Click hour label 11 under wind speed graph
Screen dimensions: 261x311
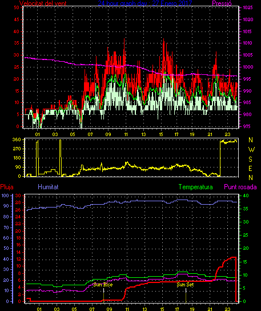point(126,134)
